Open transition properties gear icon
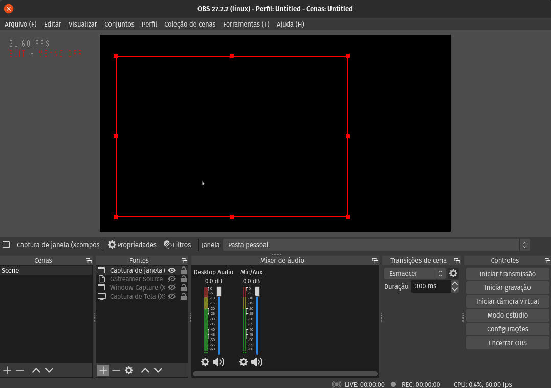The image size is (551, 388). click(453, 273)
